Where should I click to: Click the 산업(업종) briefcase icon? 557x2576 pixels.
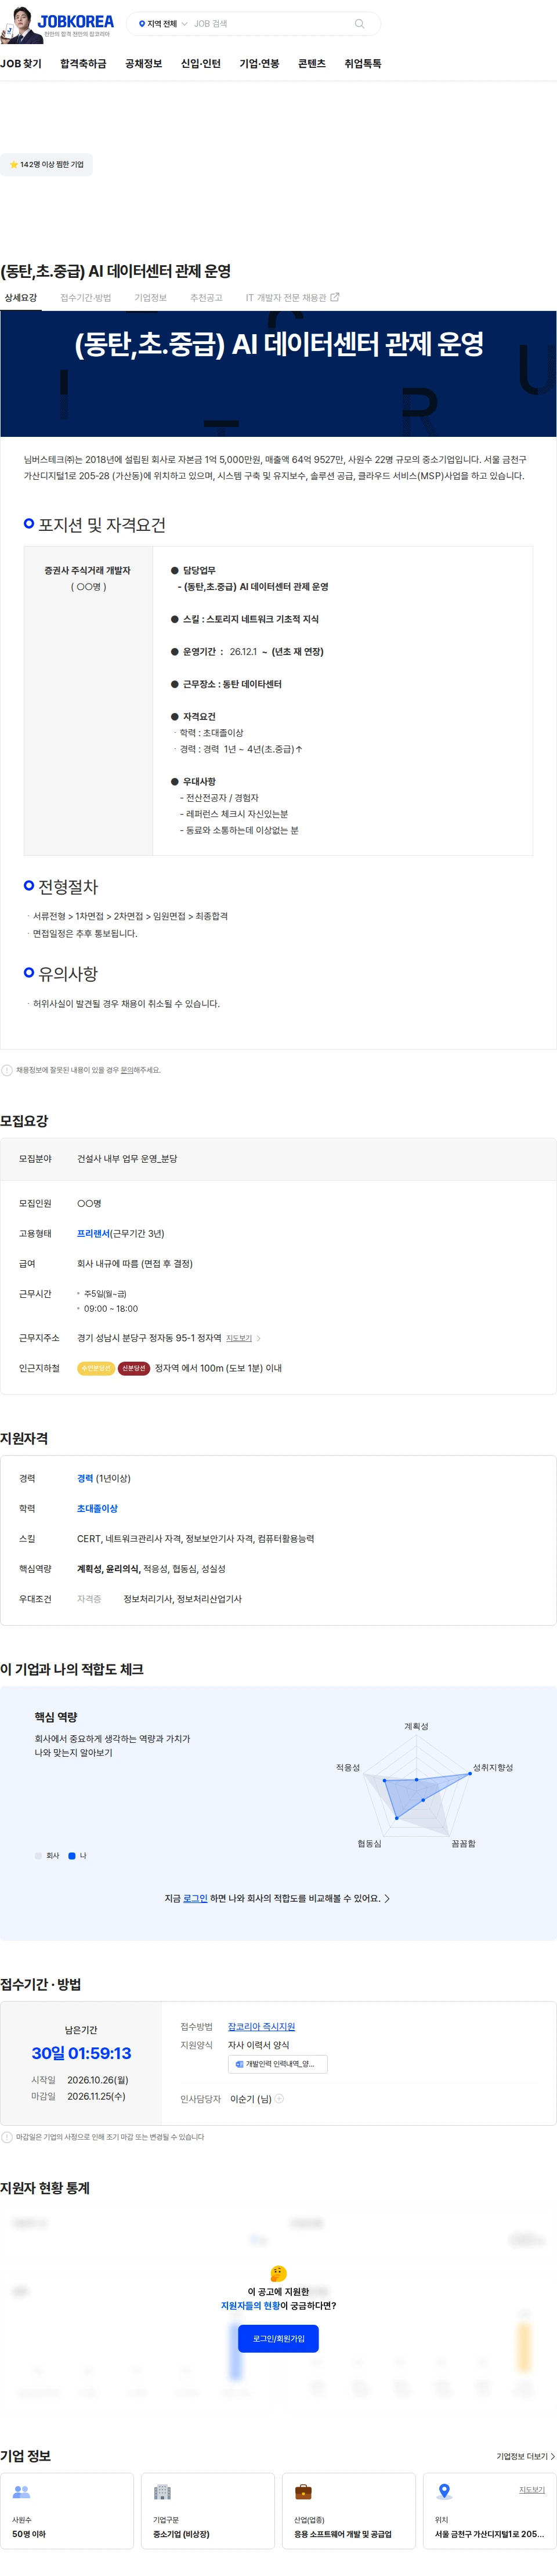point(303,2492)
